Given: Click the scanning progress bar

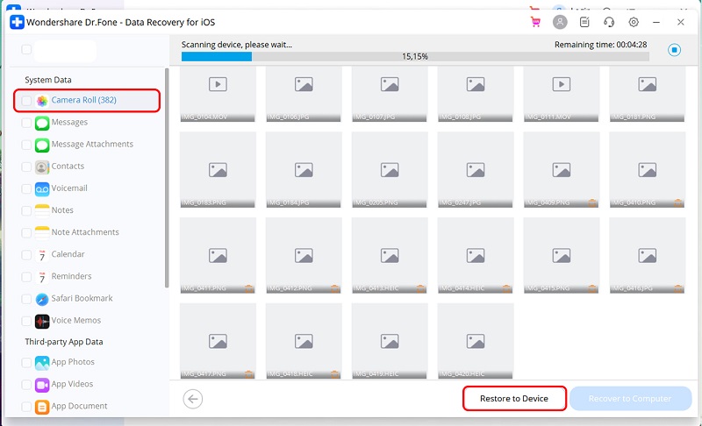Looking at the screenshot, I should pyautogui.click(x=414, y=56).
